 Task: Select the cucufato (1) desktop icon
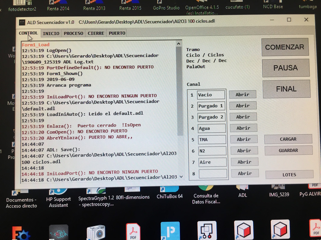tap(237, 5)
